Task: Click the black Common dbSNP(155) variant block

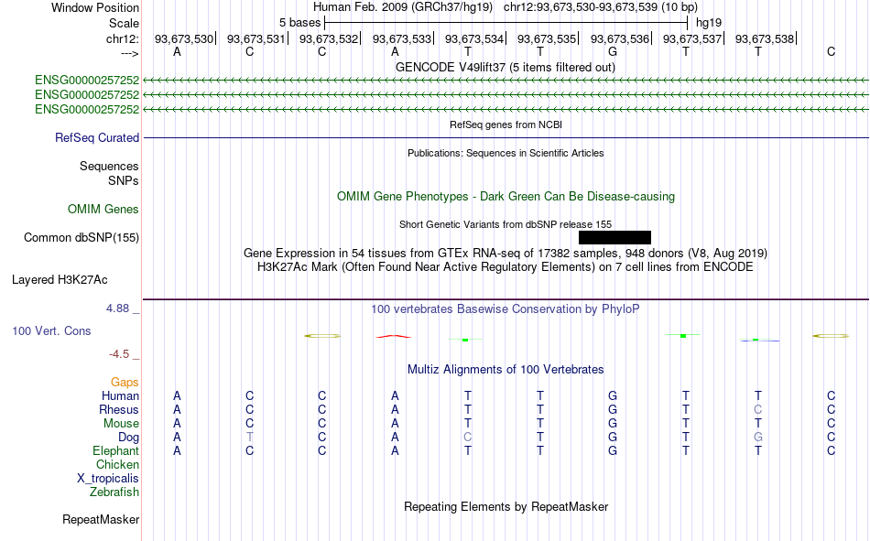Action: point(614,237)
